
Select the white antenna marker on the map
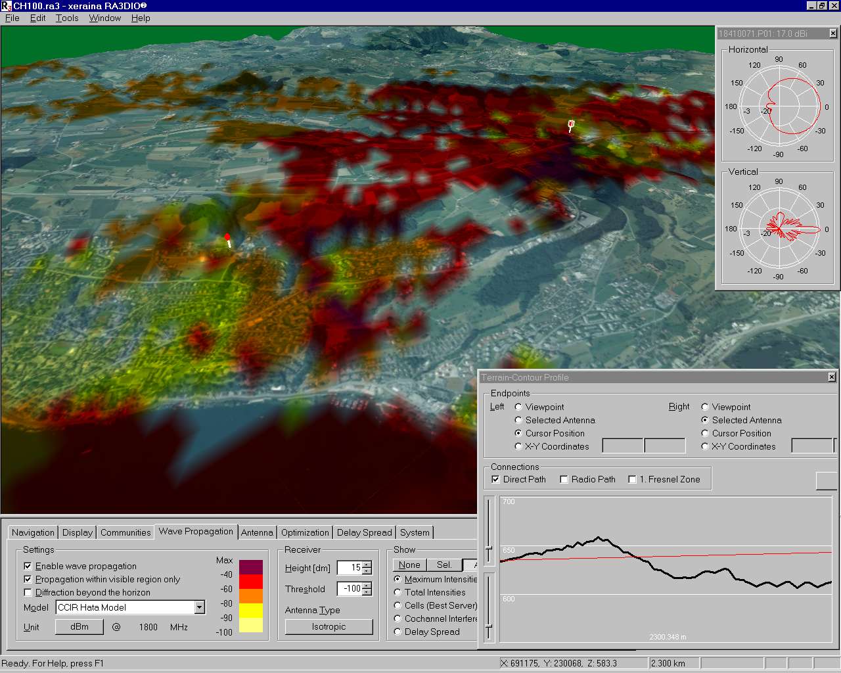pyautogui.click(x=571, y=125)
